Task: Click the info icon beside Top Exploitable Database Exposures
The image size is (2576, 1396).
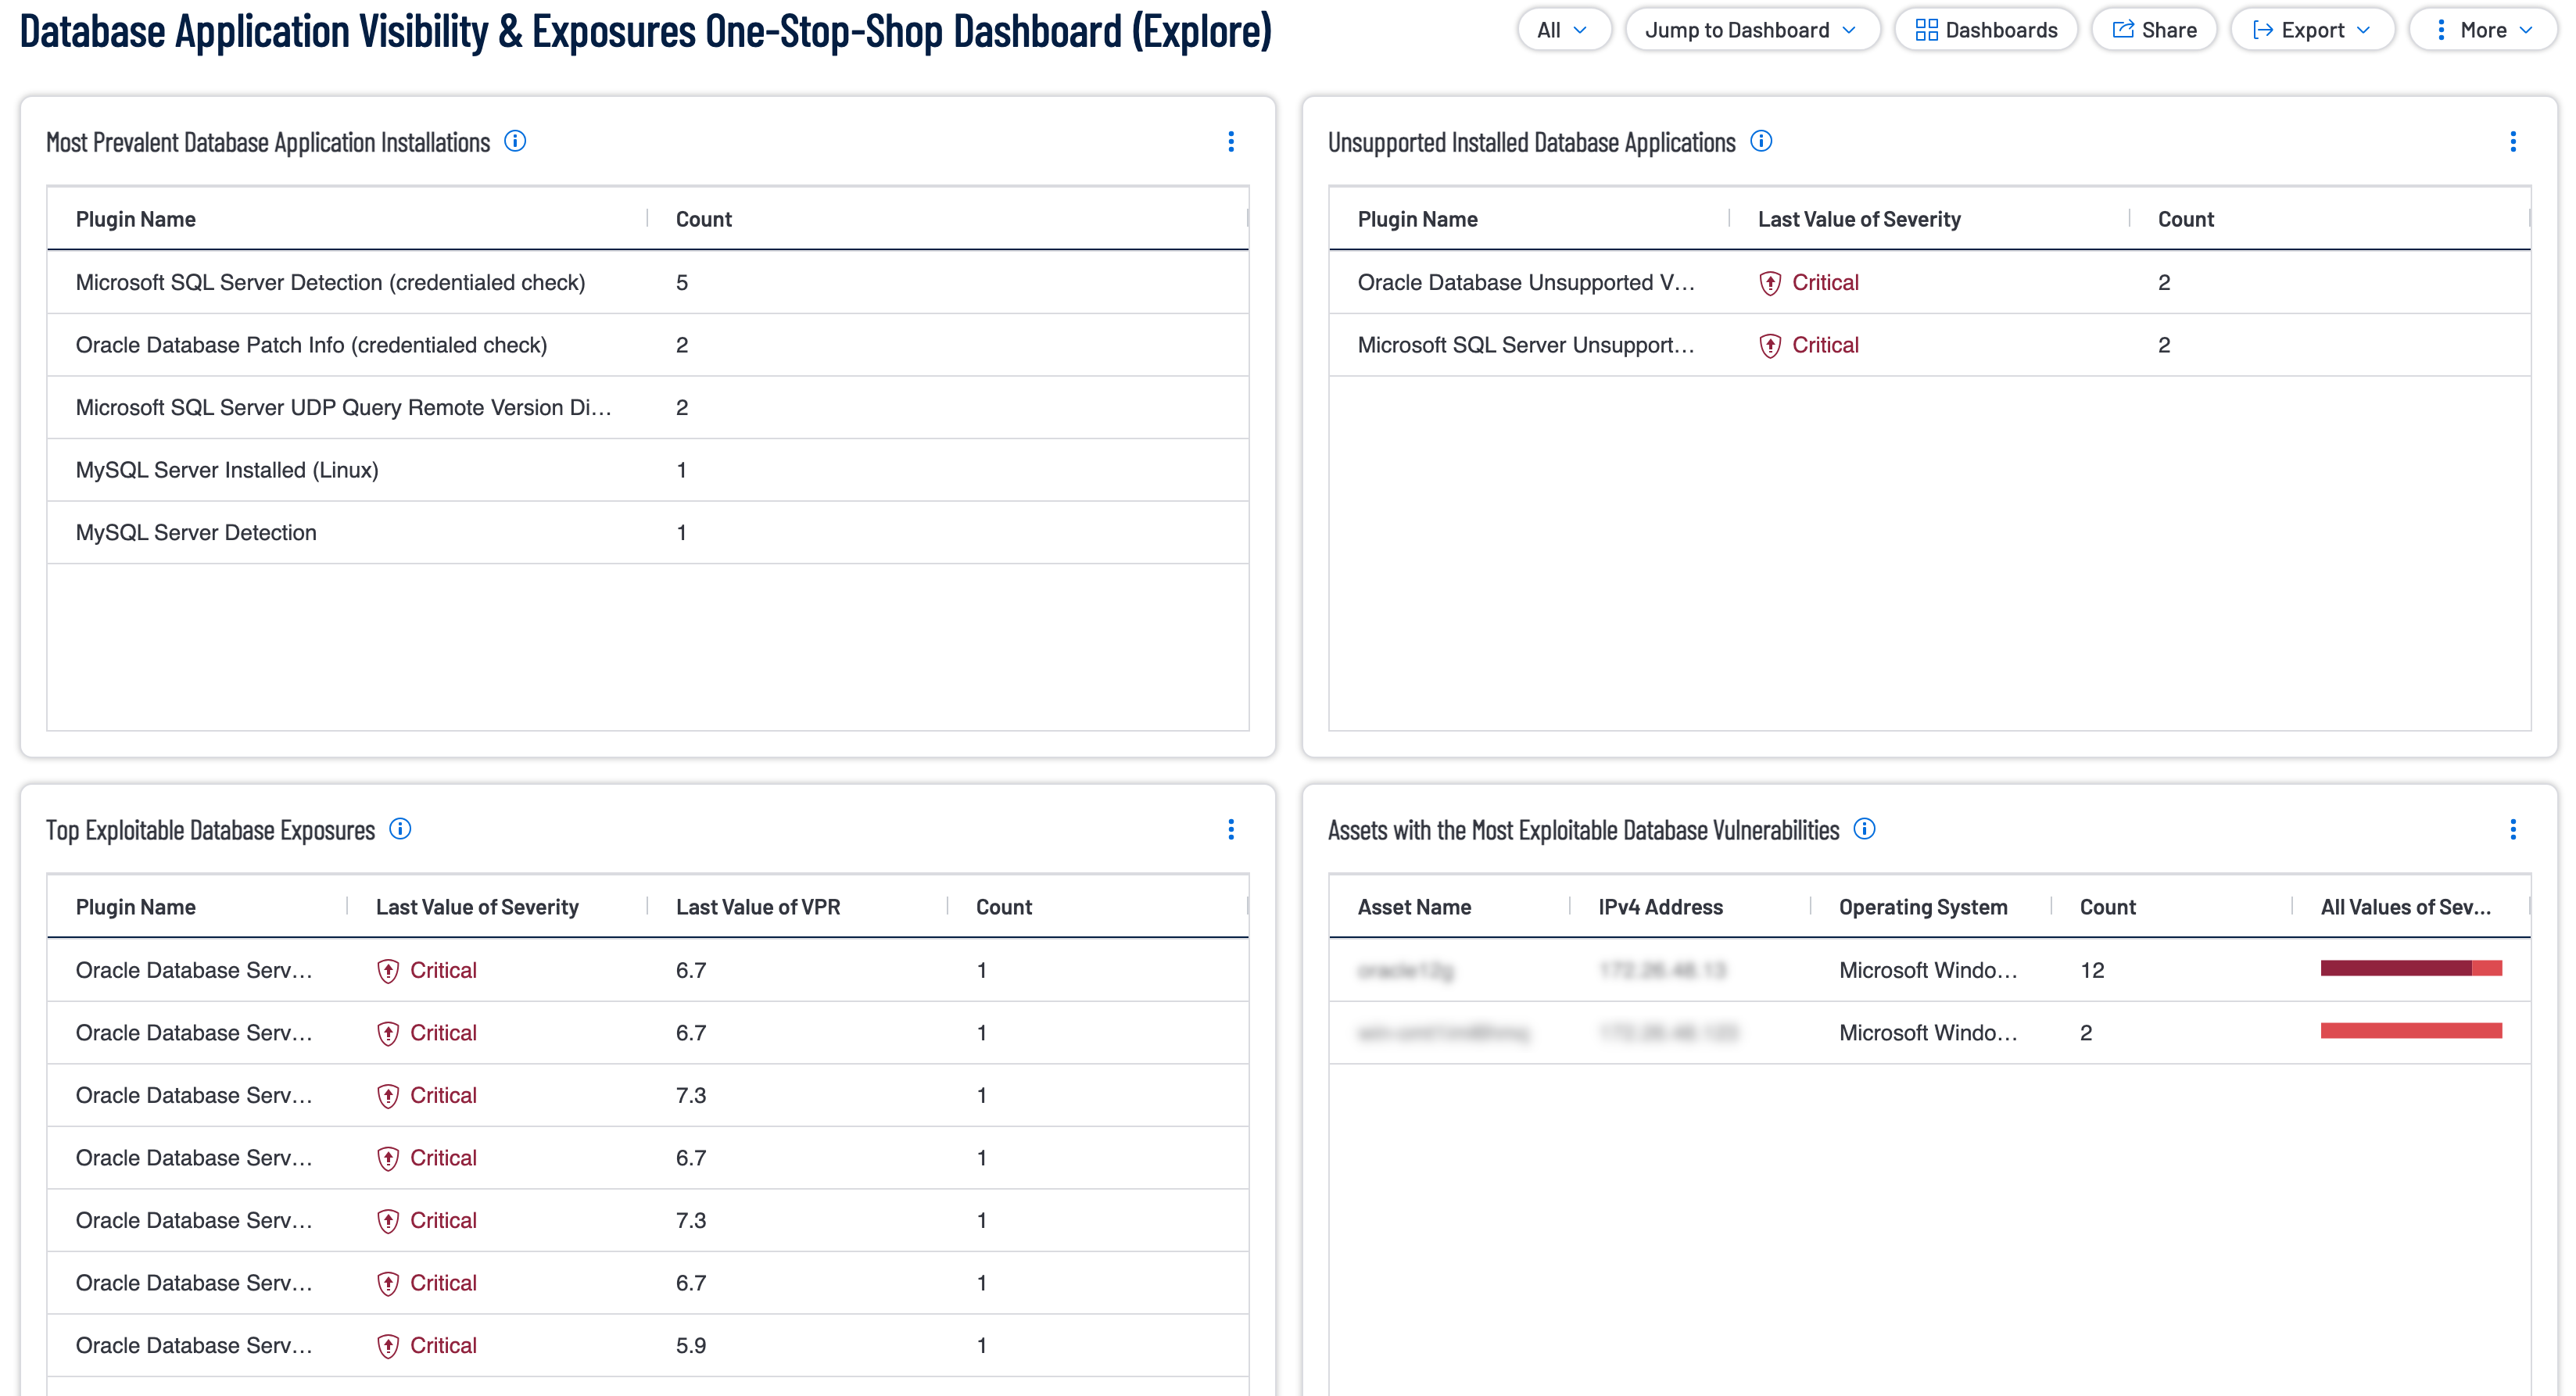Action: pos(400,829)
